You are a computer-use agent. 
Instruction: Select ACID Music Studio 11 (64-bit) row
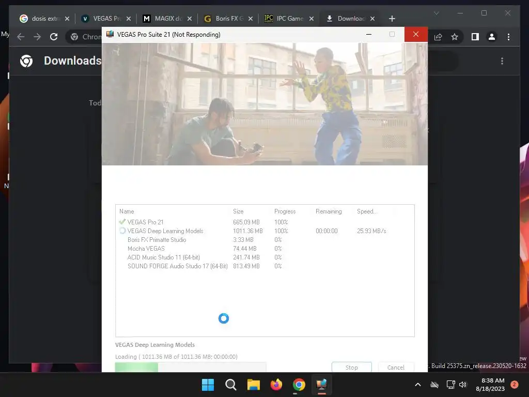coord(264,257)
